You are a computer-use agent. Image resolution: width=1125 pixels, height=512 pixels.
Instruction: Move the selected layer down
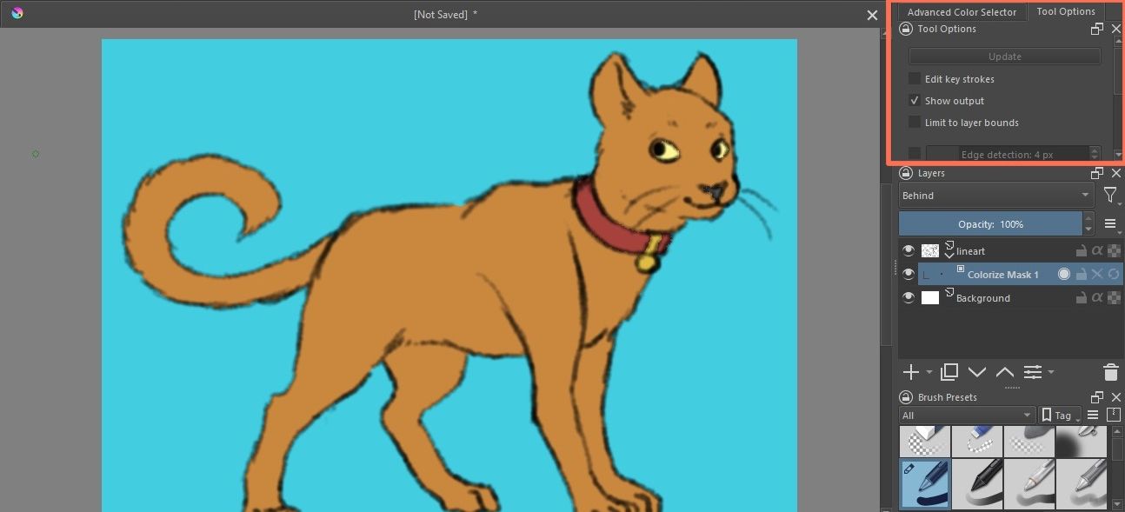coord(977,372)
